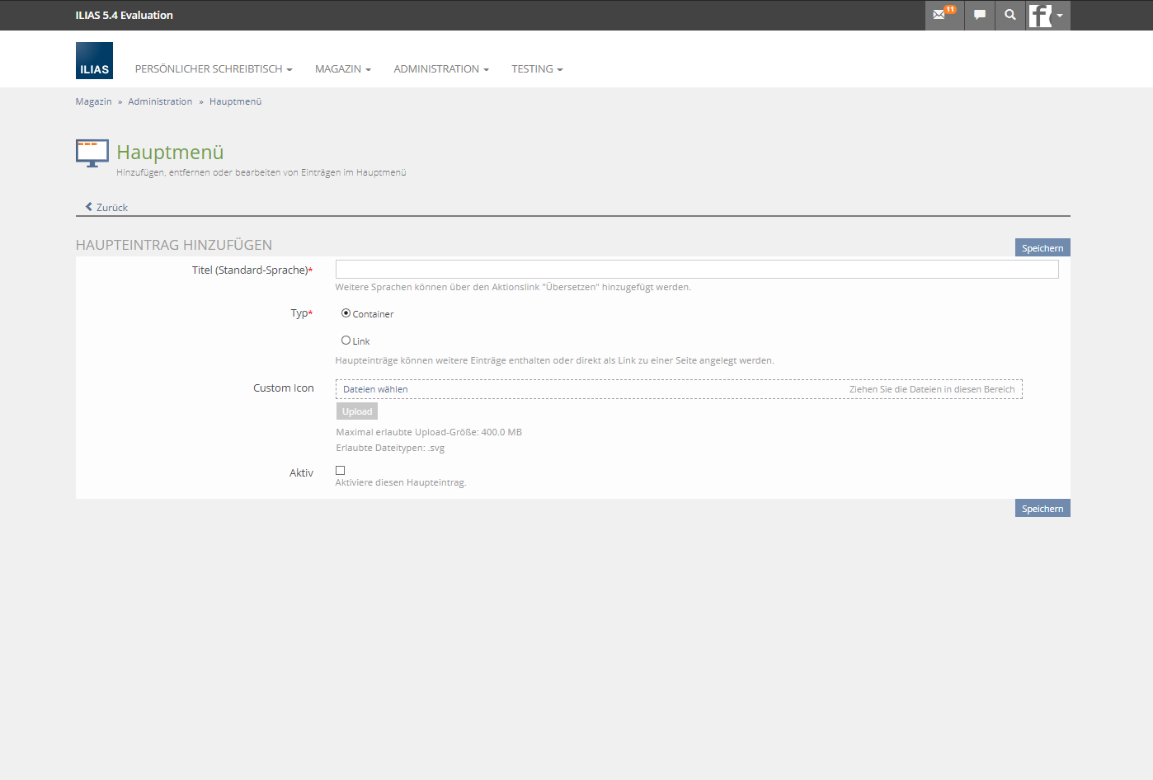This screenshot has width=1153, height=780.
Task: Open the Testing menu
Action: pyautogui.click(x=537, y=69)
